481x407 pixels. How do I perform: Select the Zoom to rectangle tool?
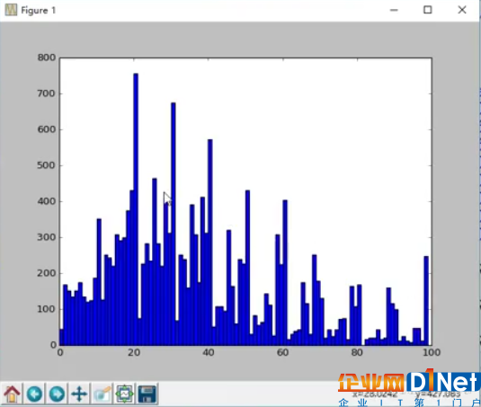[102, 394]
